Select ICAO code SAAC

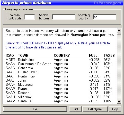pos(10,68)
